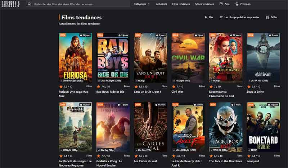Open the Descendants poster
Viewport: 288px width, 168px height.
(x=226, y=58)
